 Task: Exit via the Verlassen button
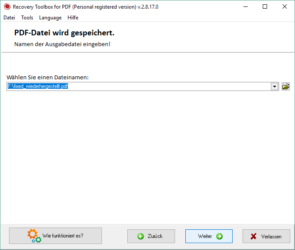tap(266, 236)
